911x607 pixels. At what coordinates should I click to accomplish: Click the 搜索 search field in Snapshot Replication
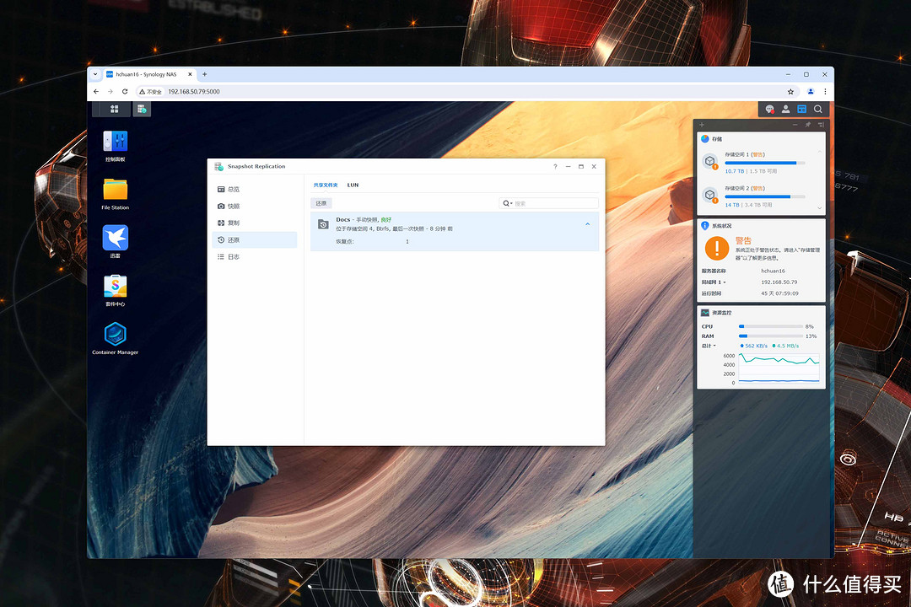553,203
